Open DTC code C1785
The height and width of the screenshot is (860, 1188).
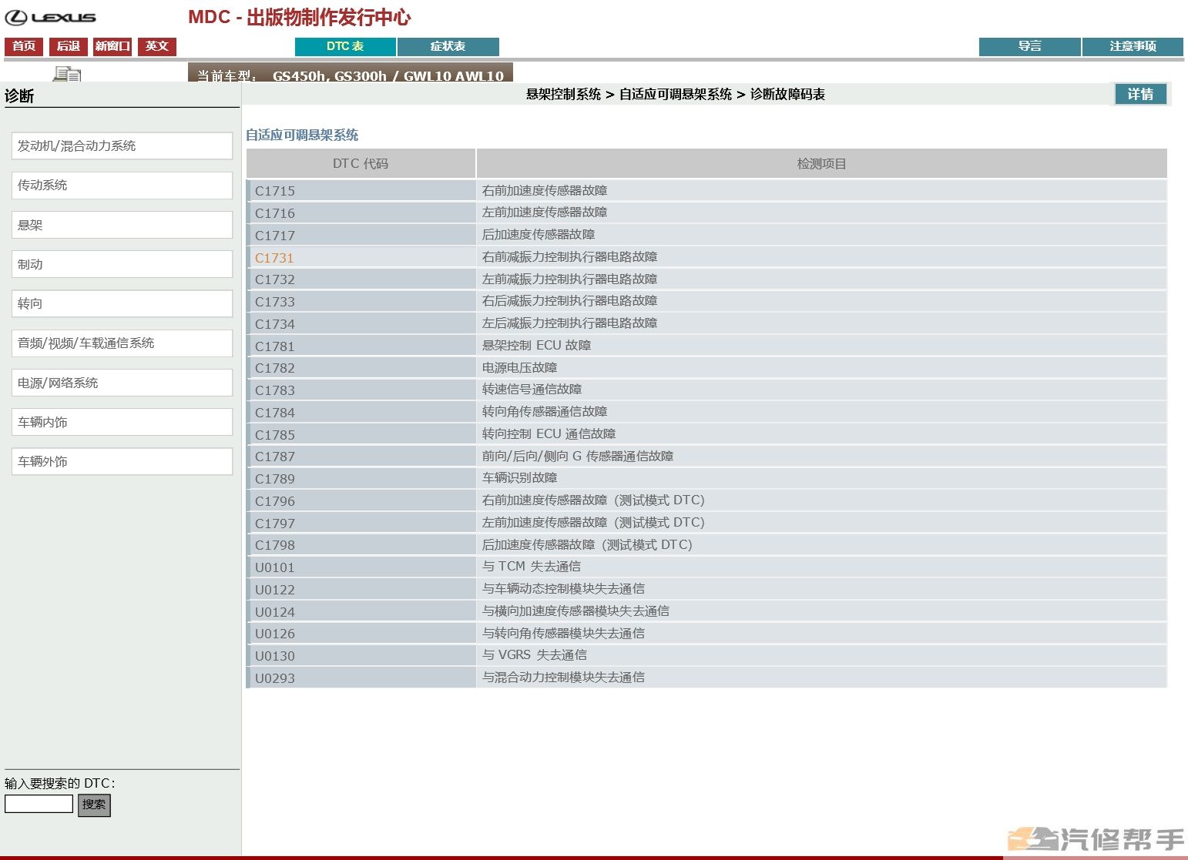tap(275, 435)
